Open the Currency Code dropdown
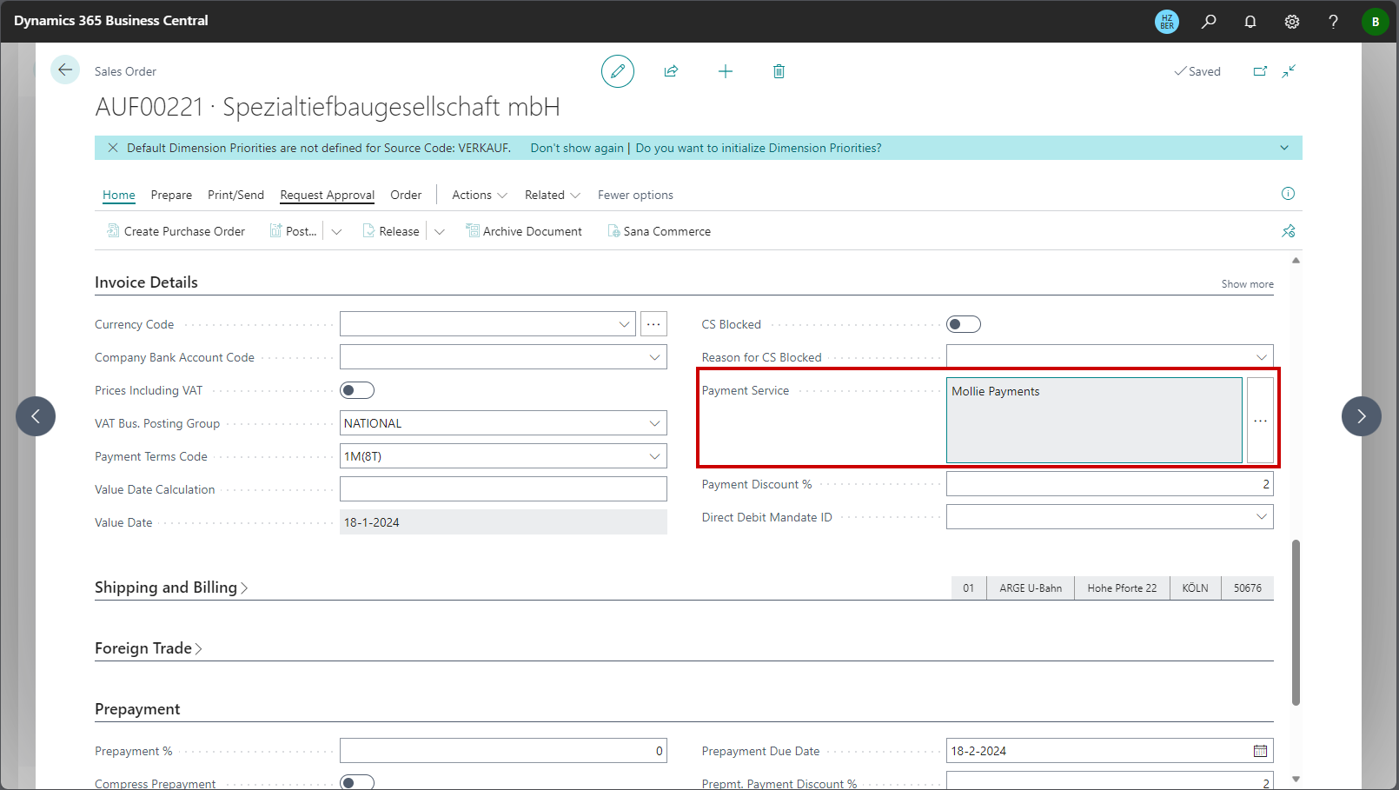This screenshot has width=1399, height=790. click(624, 324)
